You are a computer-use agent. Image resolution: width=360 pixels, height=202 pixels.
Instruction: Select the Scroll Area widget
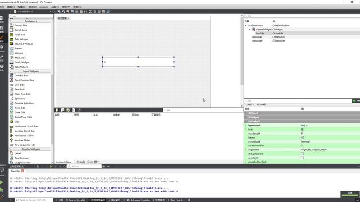tap(19, 30)
